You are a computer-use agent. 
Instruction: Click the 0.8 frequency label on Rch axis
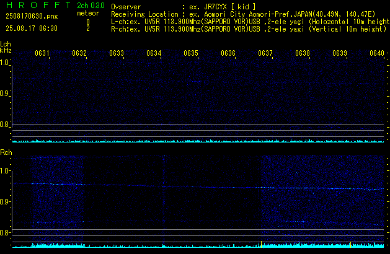(x=4, y=232)
